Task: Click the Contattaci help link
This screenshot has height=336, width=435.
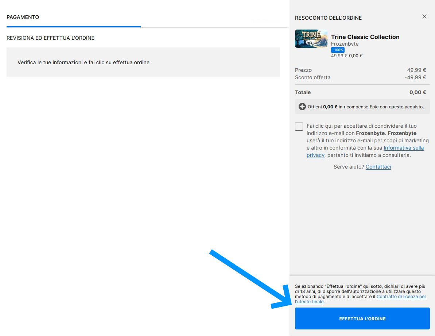Action: 378,167
